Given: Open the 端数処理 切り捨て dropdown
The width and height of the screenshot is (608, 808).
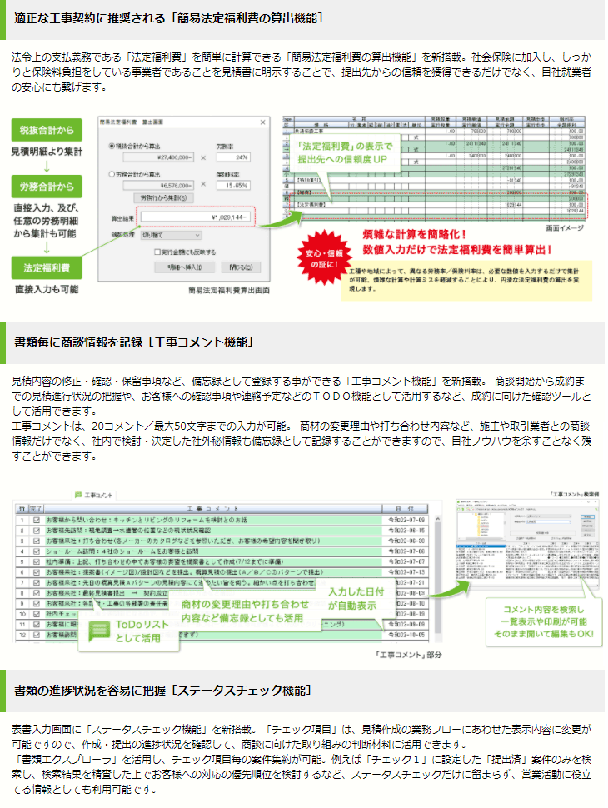Looking at the screenshot, I should (x=172, y=236).
